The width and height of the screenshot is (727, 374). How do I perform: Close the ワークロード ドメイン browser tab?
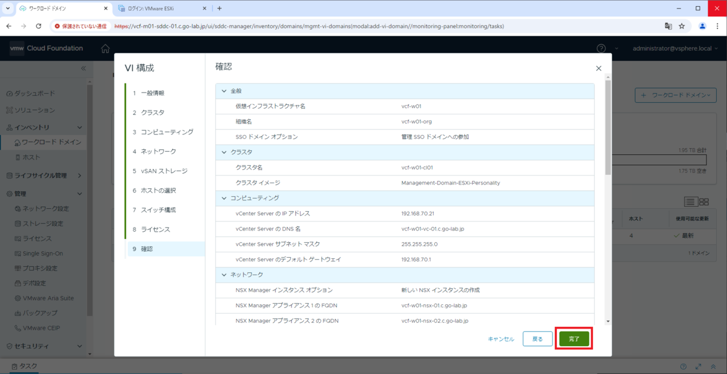[x=106, y=8]
